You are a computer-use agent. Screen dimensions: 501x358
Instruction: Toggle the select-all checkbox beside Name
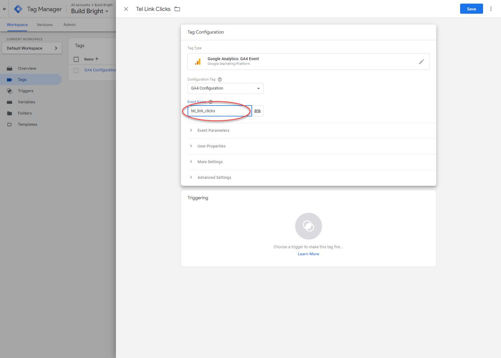76,59
